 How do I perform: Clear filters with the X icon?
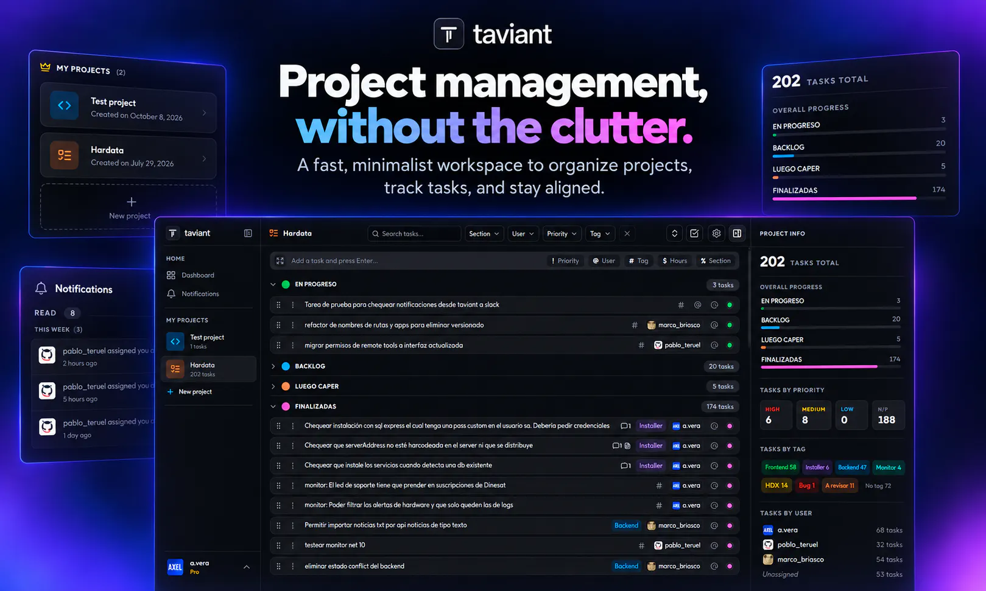627,234
